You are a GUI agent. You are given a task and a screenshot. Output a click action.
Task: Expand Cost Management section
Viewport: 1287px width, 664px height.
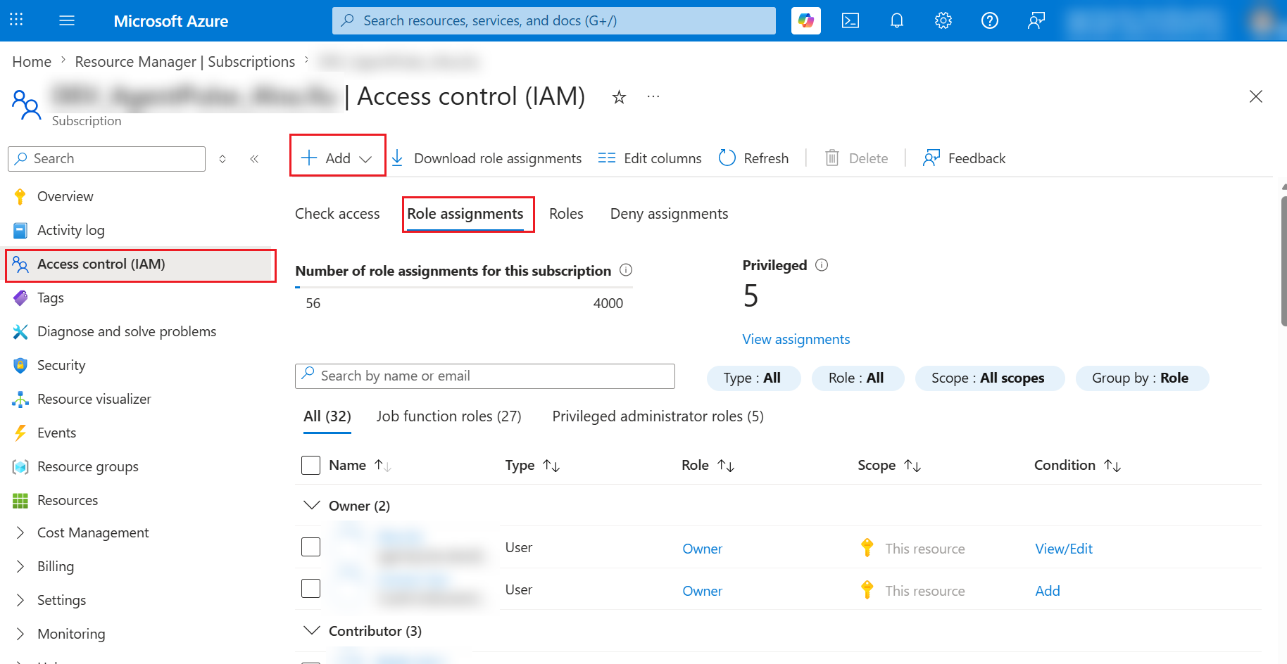[x=93, y=532]
